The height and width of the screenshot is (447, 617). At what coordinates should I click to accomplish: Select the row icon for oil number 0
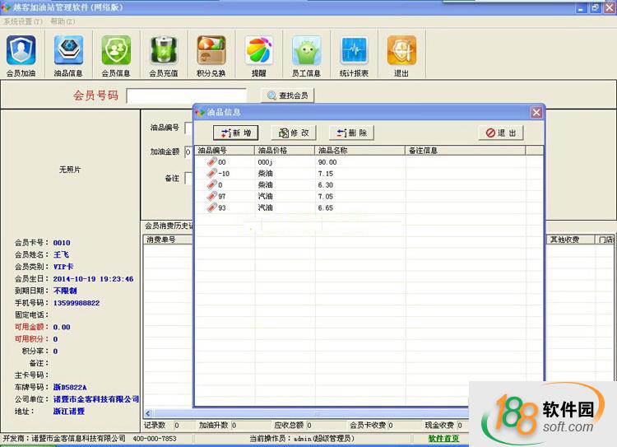(x=212, y=184)
